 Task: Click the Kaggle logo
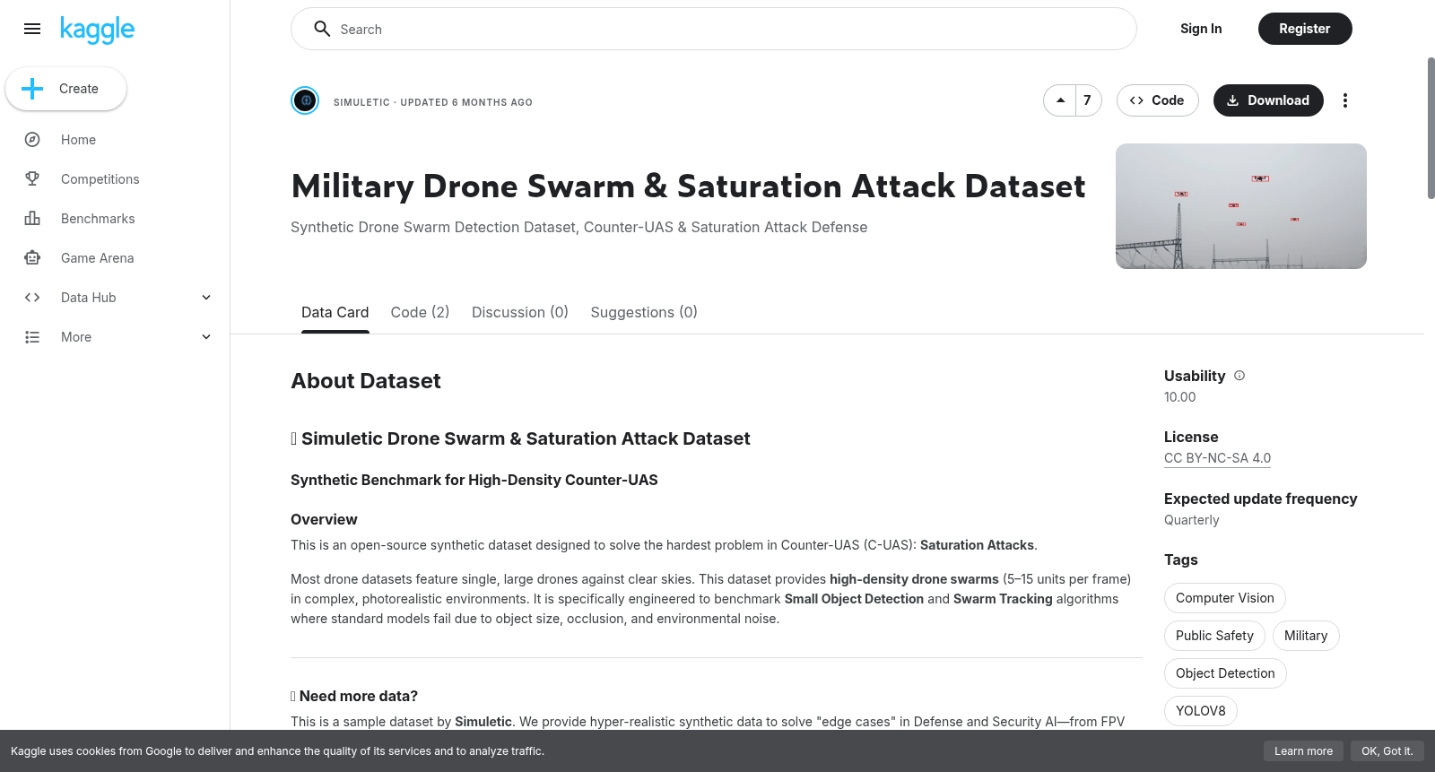pos(97,30)
